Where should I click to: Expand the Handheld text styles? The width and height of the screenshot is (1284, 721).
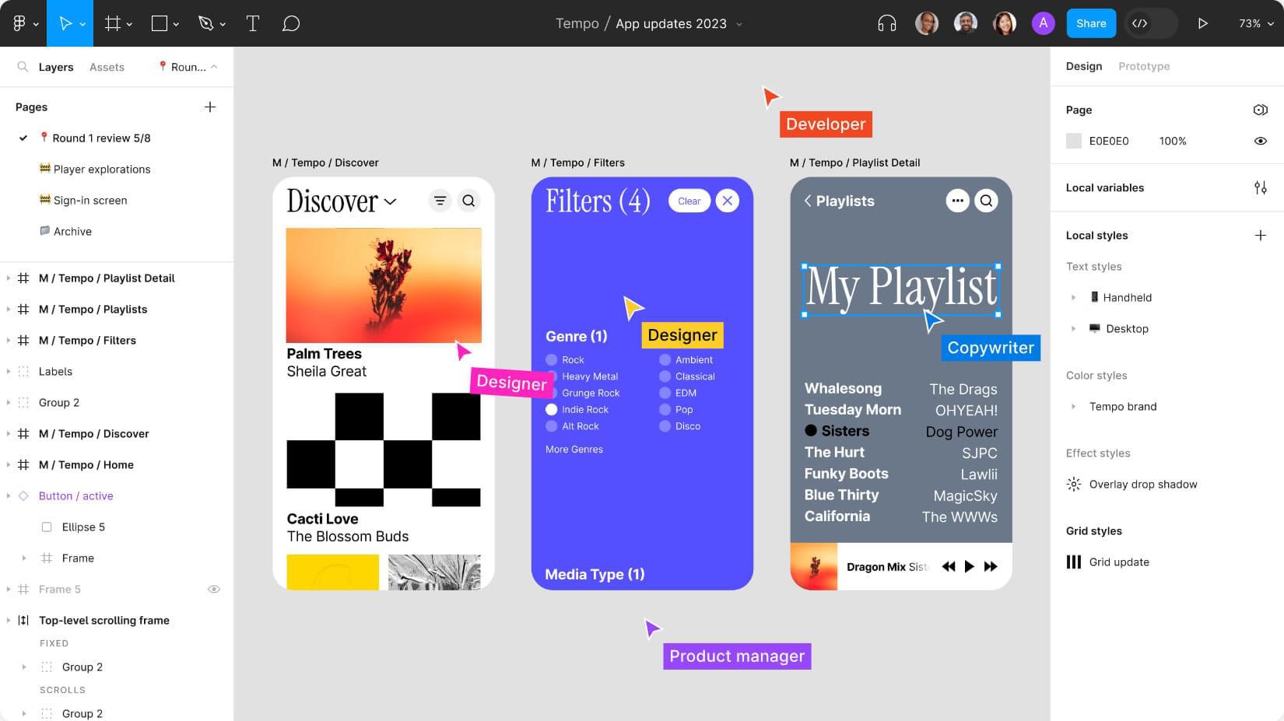(1073, 297)
